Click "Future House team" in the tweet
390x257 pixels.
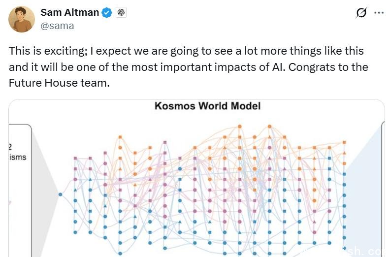pos(59,83)
